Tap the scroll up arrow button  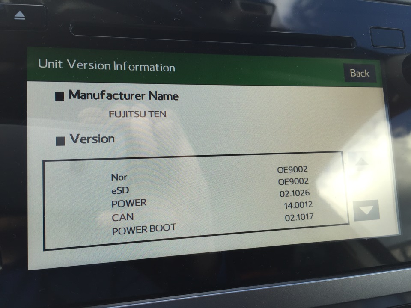coord(361,161)
